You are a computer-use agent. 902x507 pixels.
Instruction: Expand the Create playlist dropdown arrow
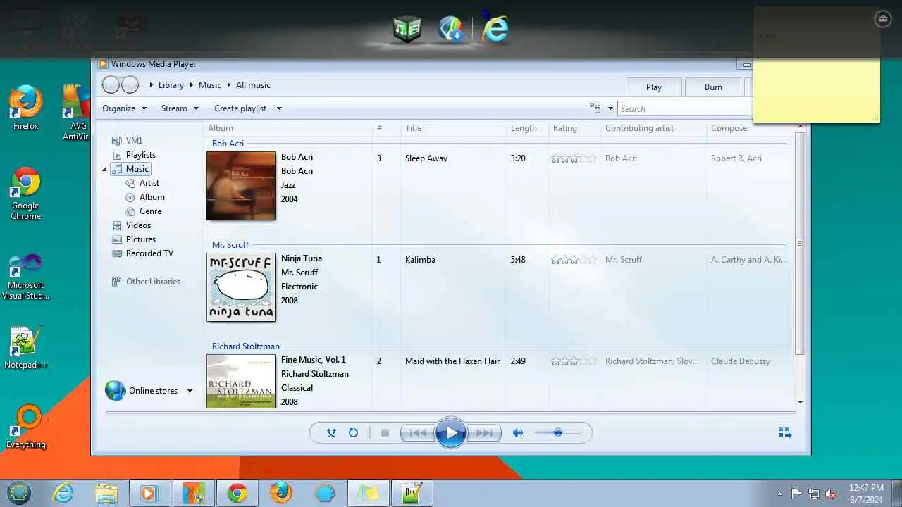279,108
